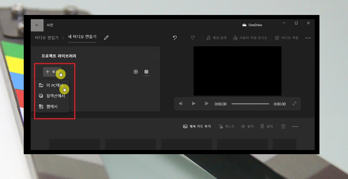Image resolution: width=348 pixels, height=179 pixels.
Task: Collapse the 프로젝트 라이브러리 panel
Action: (155, 56)
